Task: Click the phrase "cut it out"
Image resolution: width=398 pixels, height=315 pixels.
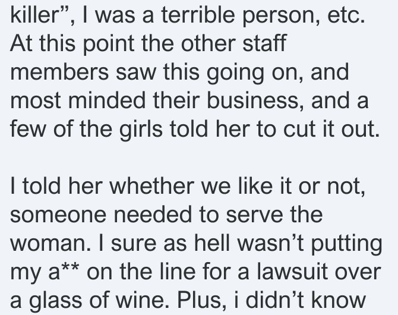Action: point(331,130)
